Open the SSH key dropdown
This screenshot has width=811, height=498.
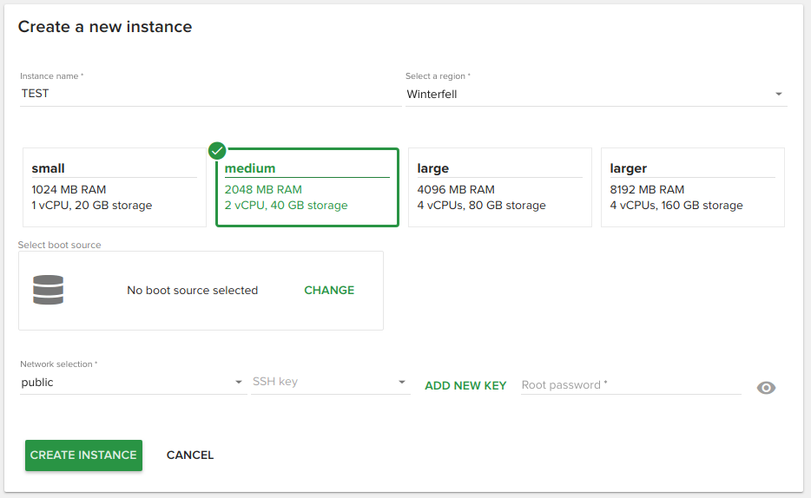point(321,383)
